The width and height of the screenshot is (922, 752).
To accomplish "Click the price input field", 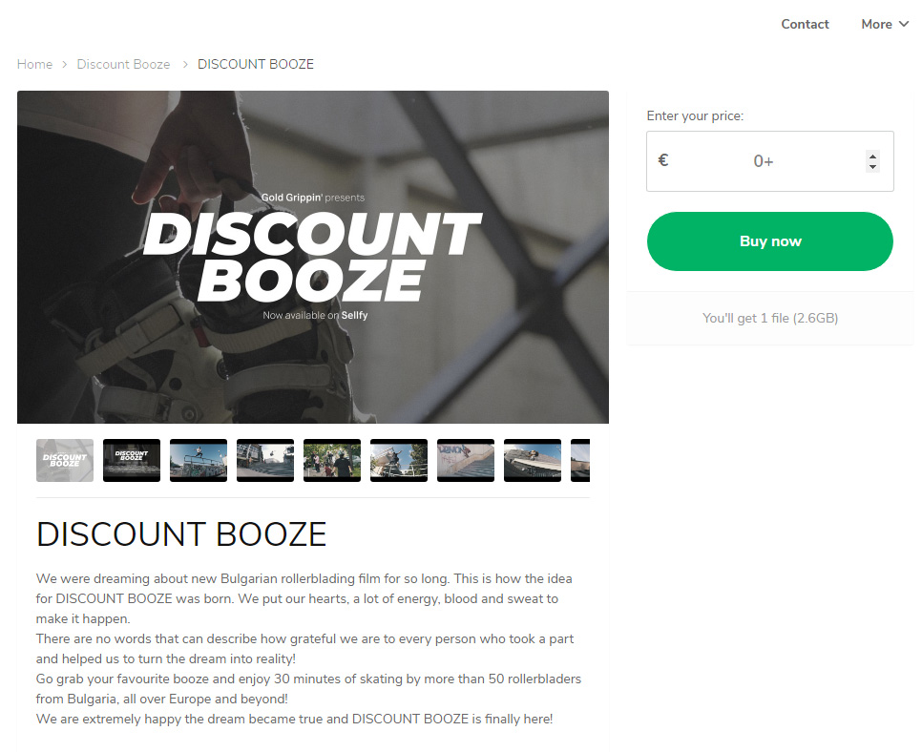I will click(769, 161).
